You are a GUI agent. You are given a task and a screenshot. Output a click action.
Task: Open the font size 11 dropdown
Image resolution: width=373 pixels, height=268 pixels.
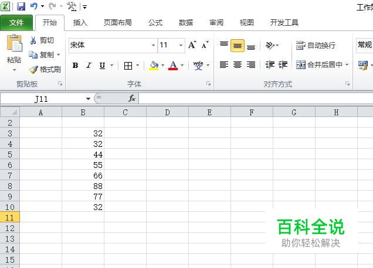pyautogui.click(x=181, y=45)
